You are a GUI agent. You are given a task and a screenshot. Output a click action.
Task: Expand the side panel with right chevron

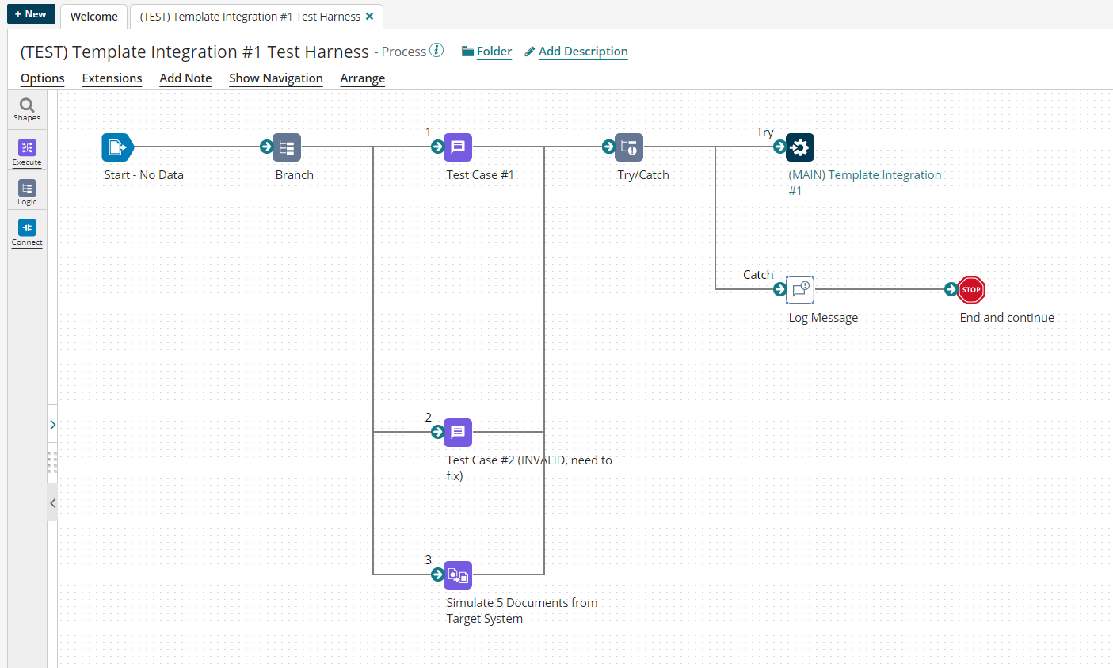pos(53,426)
